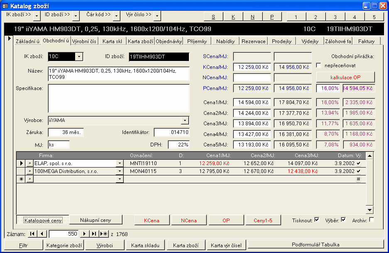The image size is (389, 253).
Task: Open detail arrow for ELAP supplier row
Action: coord(29,163)
